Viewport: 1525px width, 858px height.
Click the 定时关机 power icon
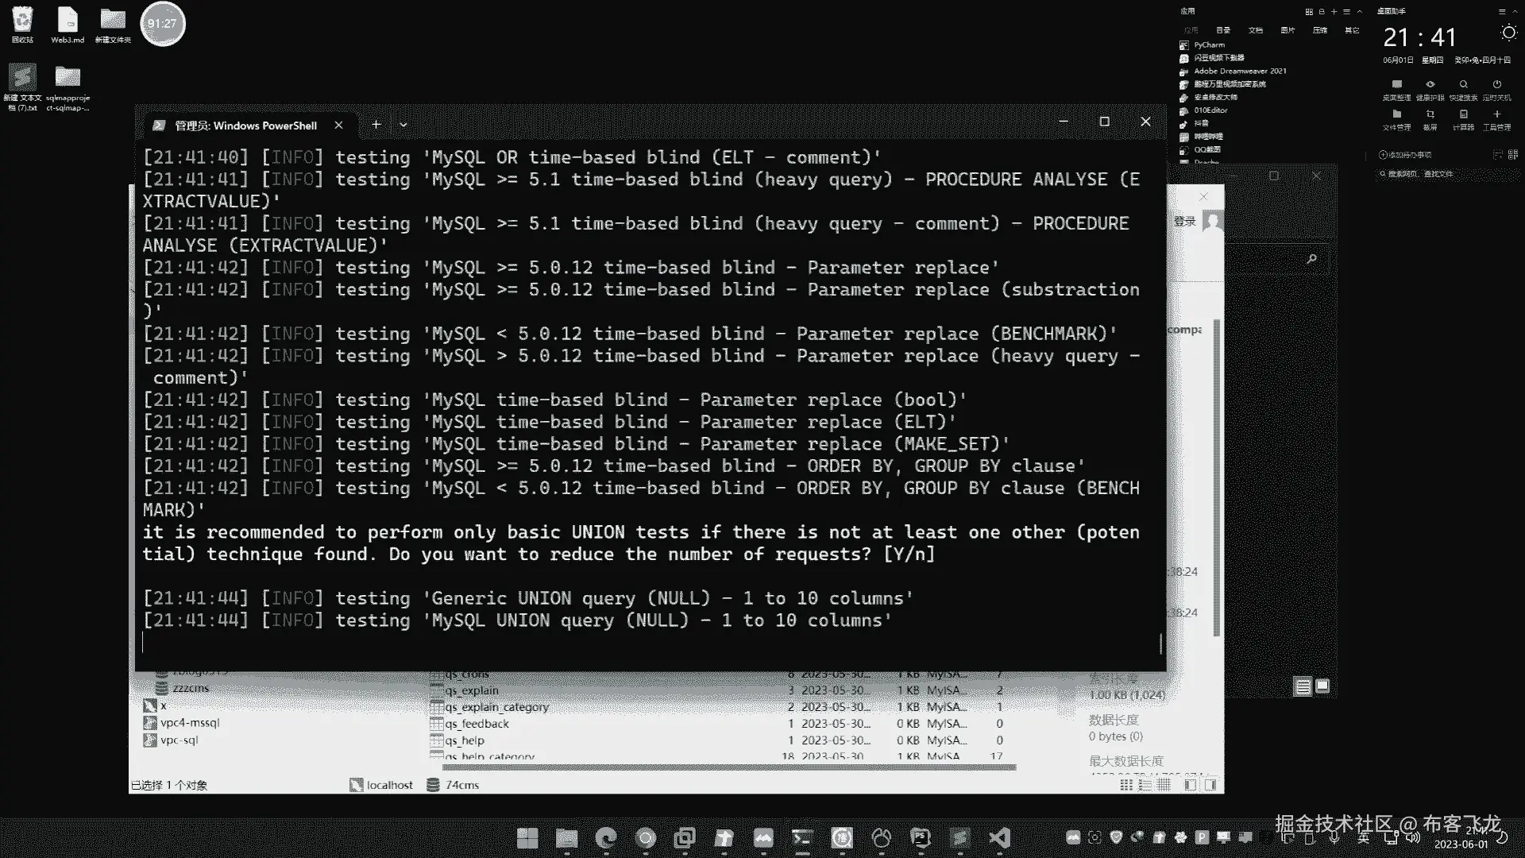pyautogui.click(x=1496, y=85)
